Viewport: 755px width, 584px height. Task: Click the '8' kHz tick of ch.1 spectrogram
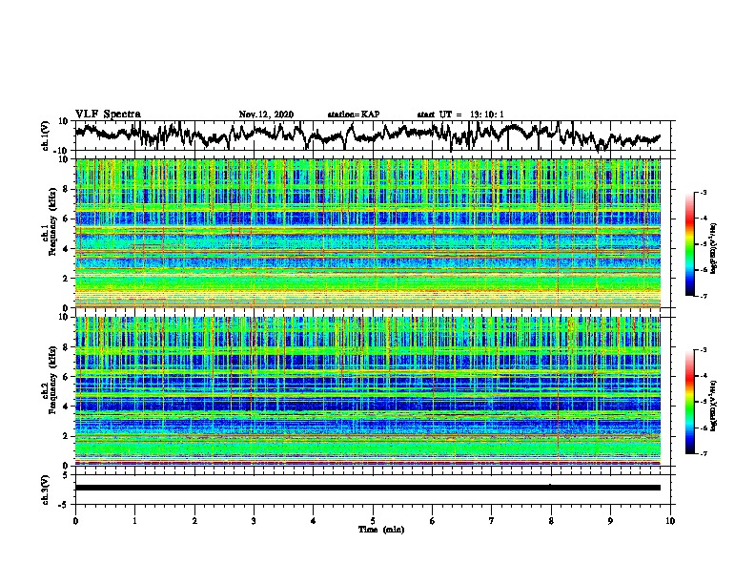tap(66, 189)
